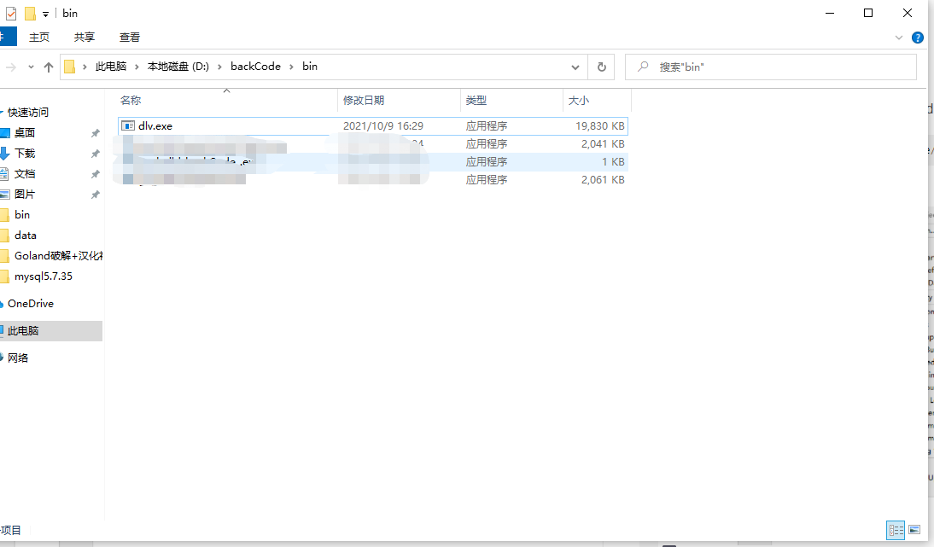Click the new folder quick access icon
Screen dimensions: 934x547
[30, 13]
